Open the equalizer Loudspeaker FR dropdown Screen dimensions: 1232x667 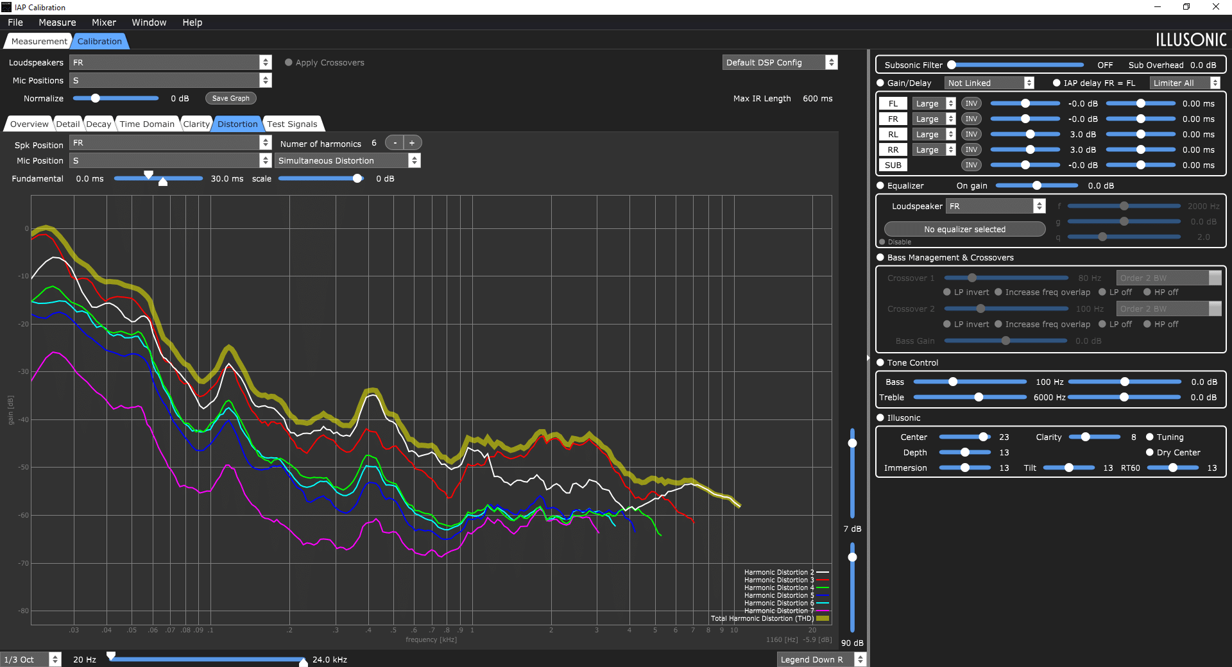pos(996,206)
